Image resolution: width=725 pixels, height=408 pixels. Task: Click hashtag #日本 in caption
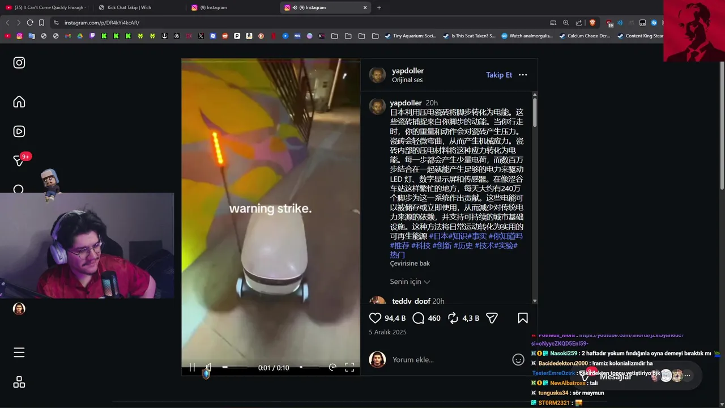click(438, 236)
